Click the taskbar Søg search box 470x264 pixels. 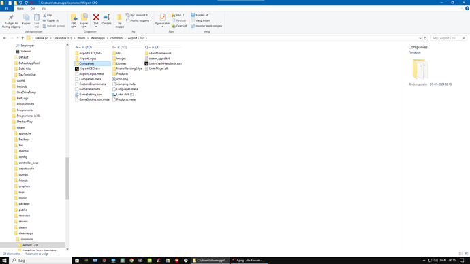click(x=40, y=261)
